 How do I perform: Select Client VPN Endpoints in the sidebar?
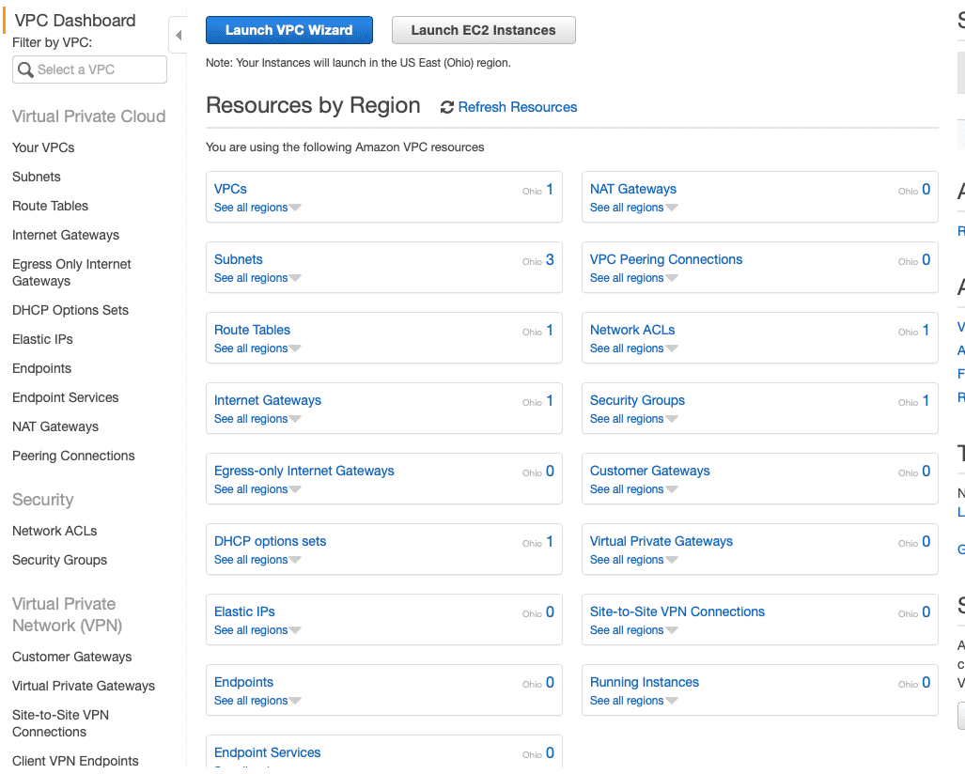[75, 761]
